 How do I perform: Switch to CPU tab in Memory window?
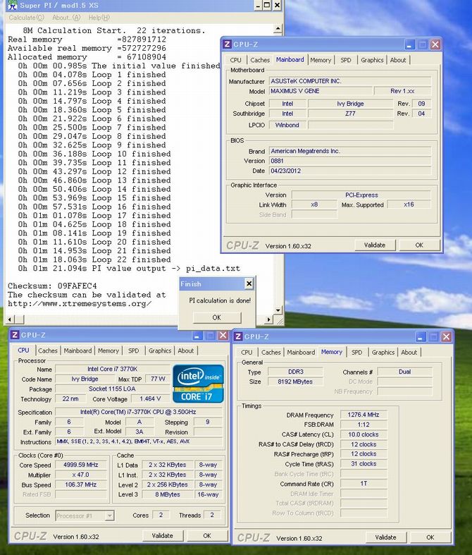pyautogui.click(x=247, y=353)
